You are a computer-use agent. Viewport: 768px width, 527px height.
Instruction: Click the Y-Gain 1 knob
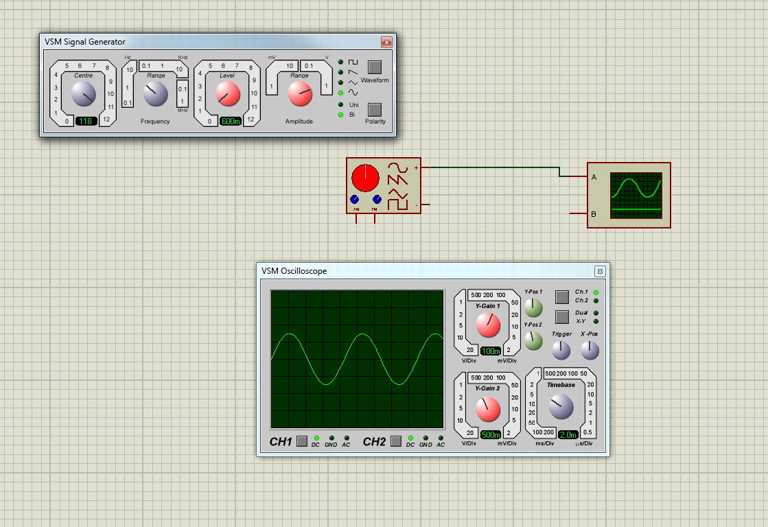489,325
